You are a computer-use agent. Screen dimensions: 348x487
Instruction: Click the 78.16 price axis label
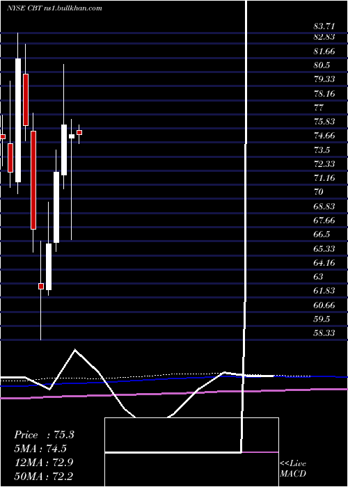point(324,93)
